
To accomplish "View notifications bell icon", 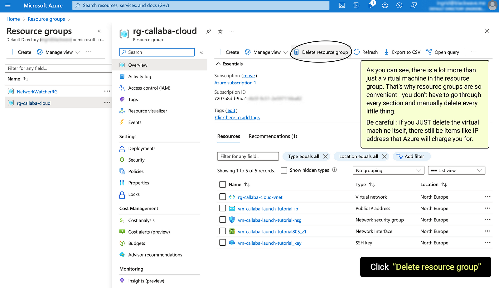I will (371, 5).
